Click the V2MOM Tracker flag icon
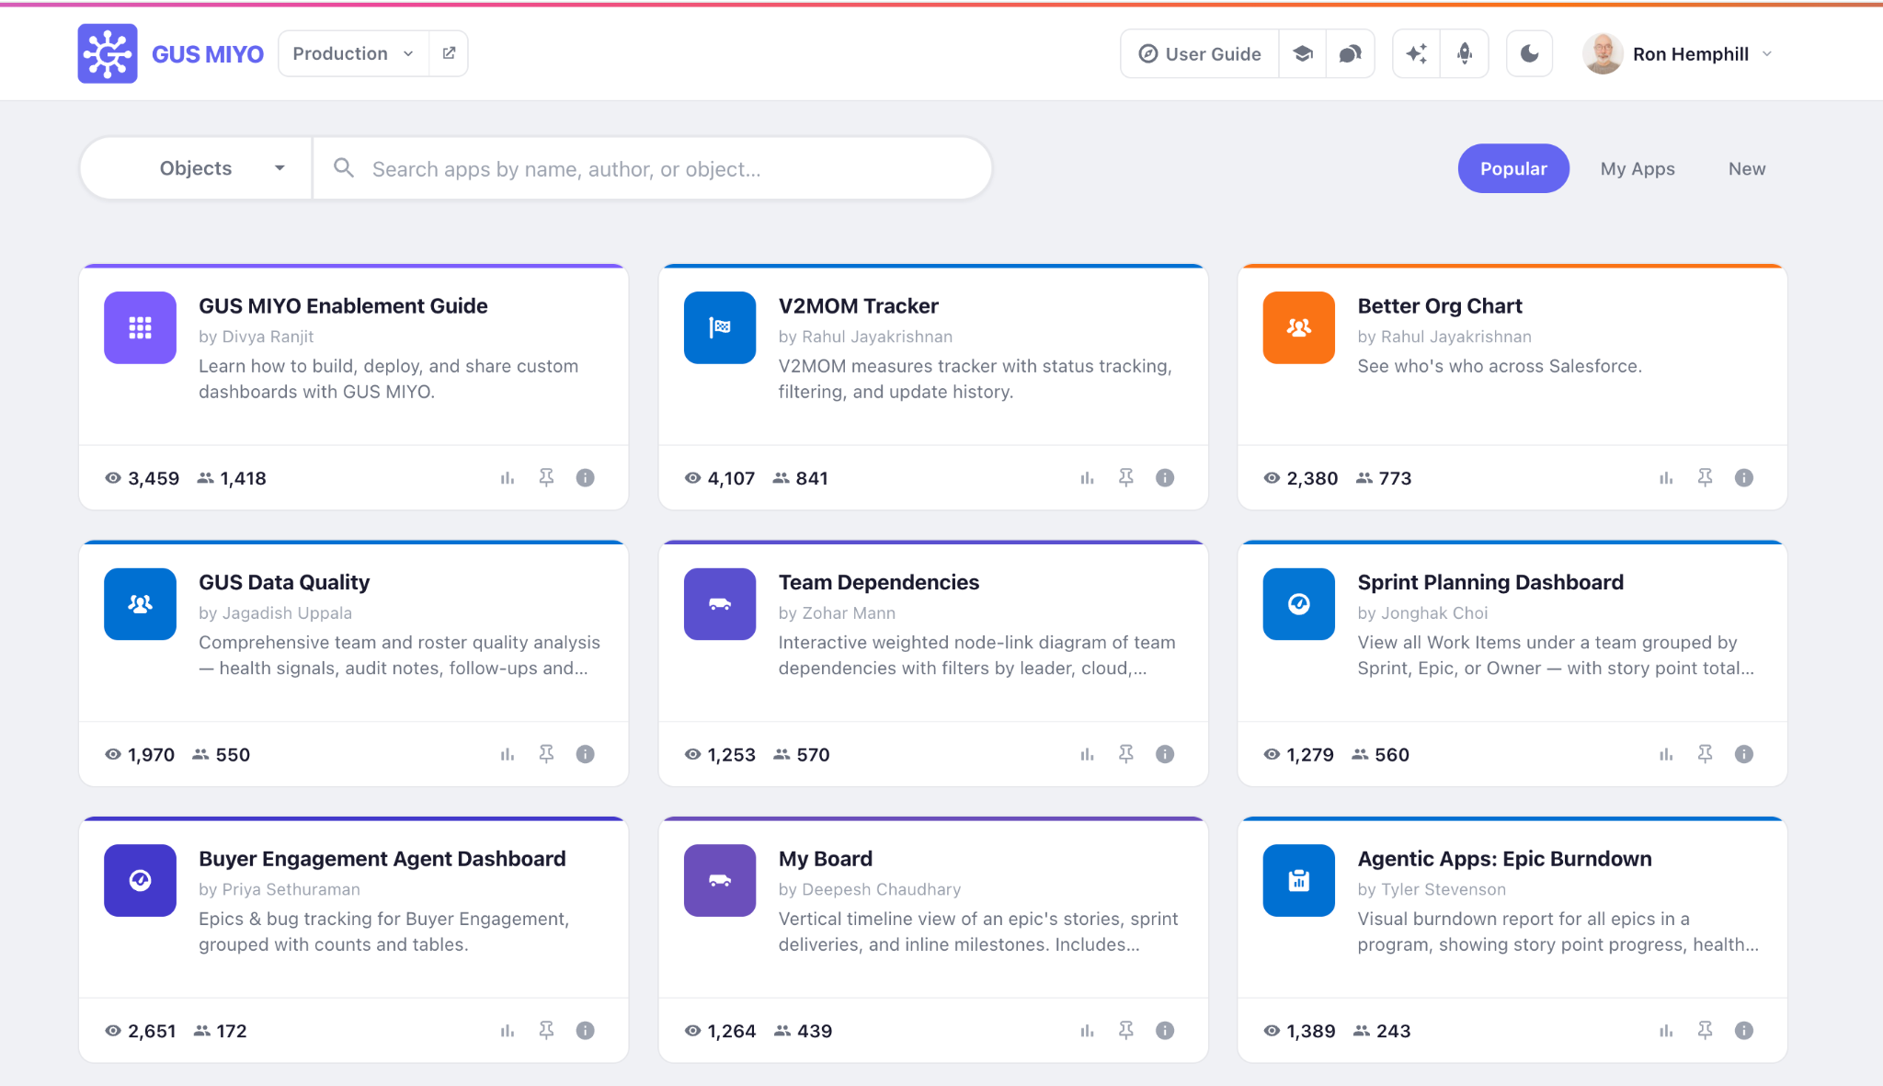This screenshot has width=1883, height=1086. click(720, 327)
